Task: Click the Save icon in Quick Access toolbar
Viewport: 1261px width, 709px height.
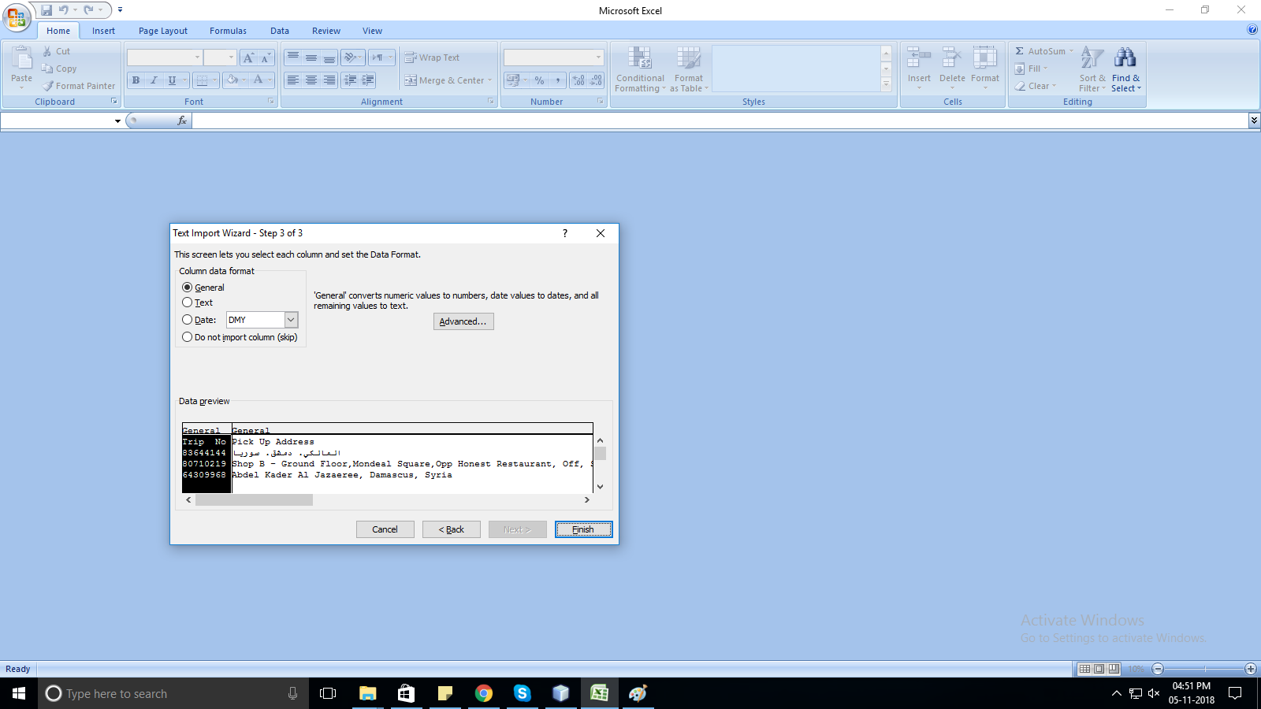Action: [46, 10]
